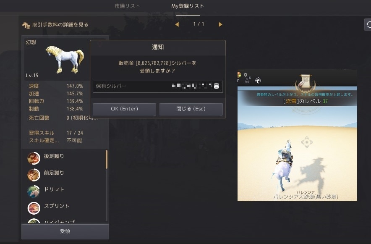Click the refresh icon at top right
Viewport: 371px width, 244px height.
point(368,24)
